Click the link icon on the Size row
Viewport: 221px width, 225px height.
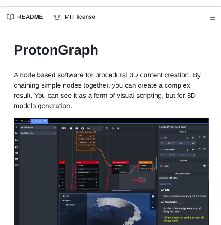194,138
